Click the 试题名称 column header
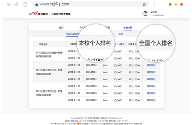192x125 pixels. pos(43,44)
